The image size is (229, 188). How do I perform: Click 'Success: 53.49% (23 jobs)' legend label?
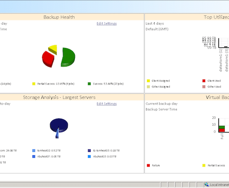(x=108, y=84)
